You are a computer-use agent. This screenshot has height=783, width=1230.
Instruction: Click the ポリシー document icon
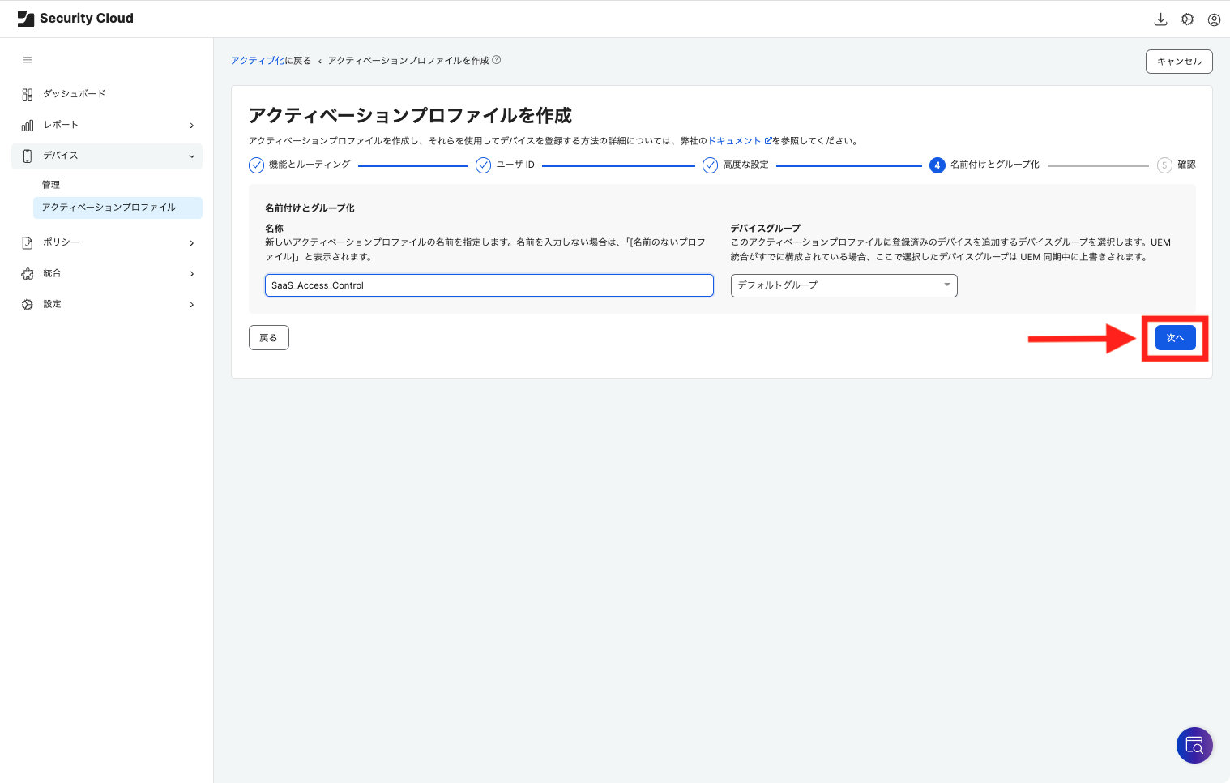pyautogui.click(x=28, y=242)
